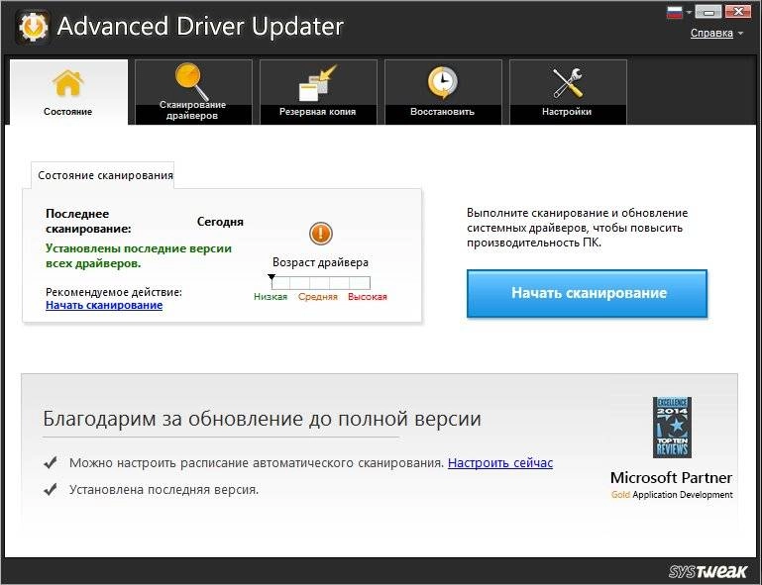Open the Настроить сейчас schedule link
762x585 pixels.
coord(500,462)
